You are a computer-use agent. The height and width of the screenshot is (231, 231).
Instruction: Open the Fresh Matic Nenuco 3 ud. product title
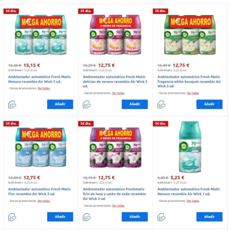pos(39,79)
